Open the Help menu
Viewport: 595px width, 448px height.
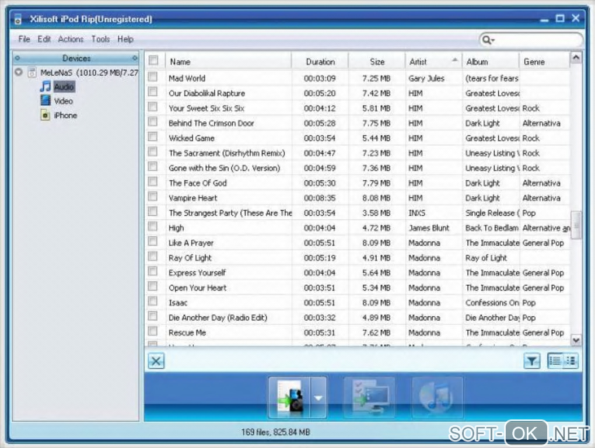pos(125,38)
